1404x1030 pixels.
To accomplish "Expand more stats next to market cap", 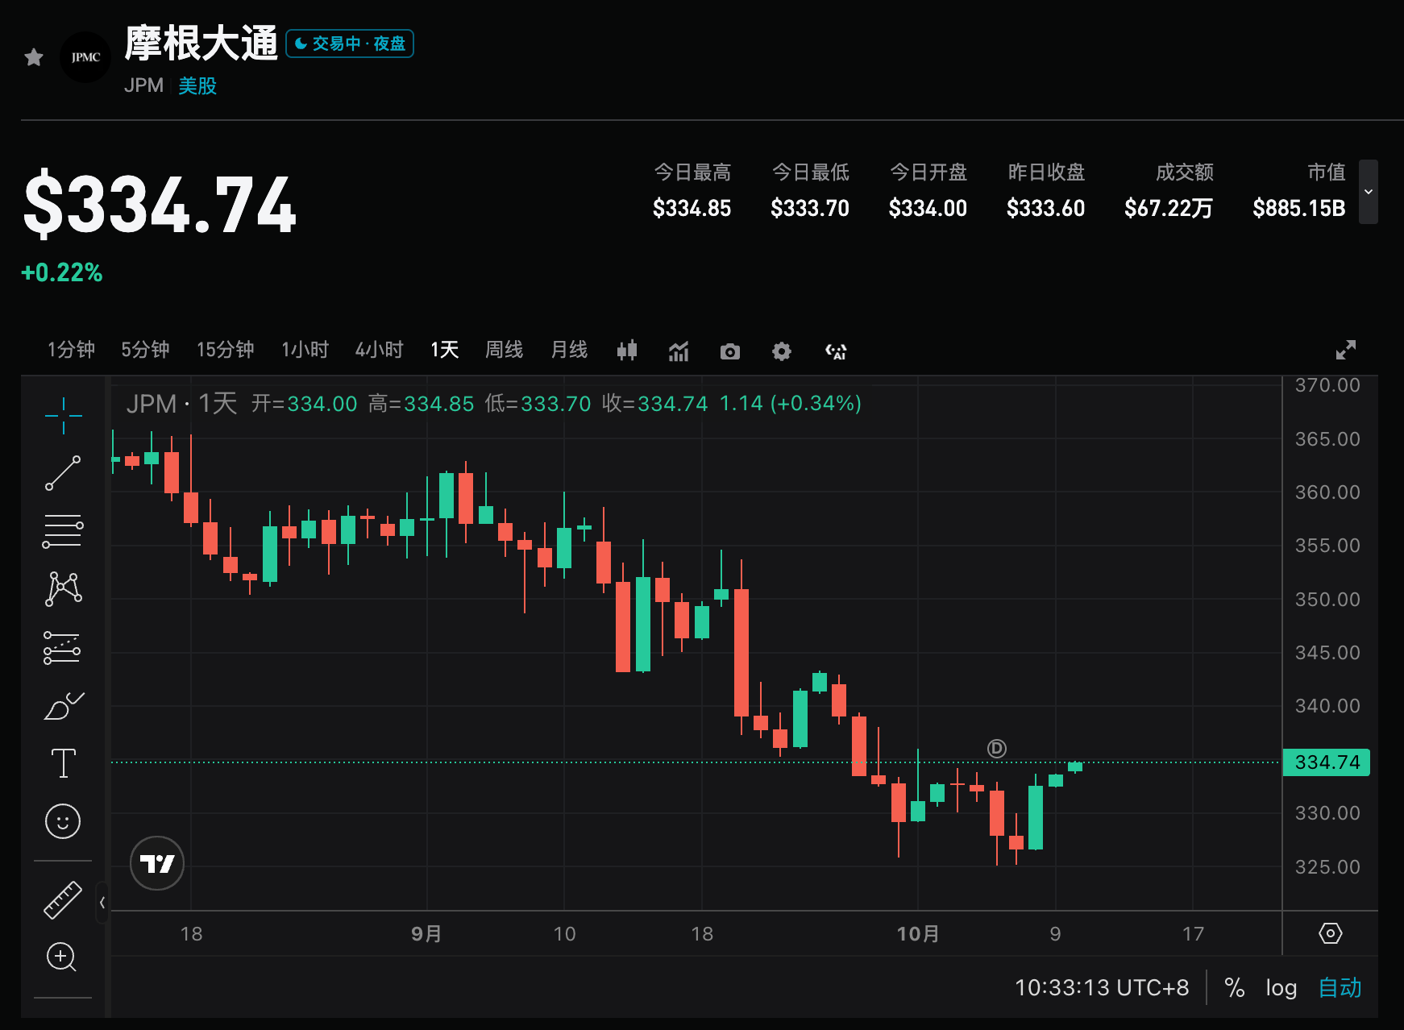I will coord(1368,192).
